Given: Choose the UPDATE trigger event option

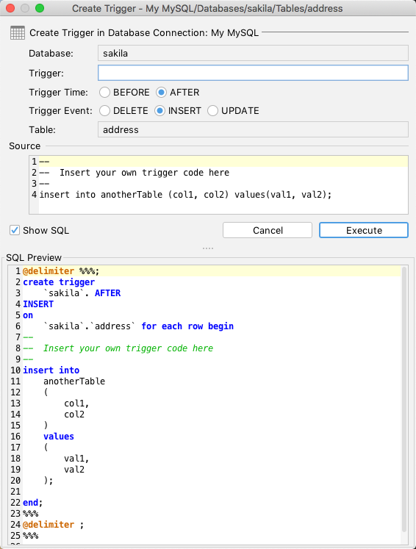Looking at the screenshot, I should tap(212, 111).
